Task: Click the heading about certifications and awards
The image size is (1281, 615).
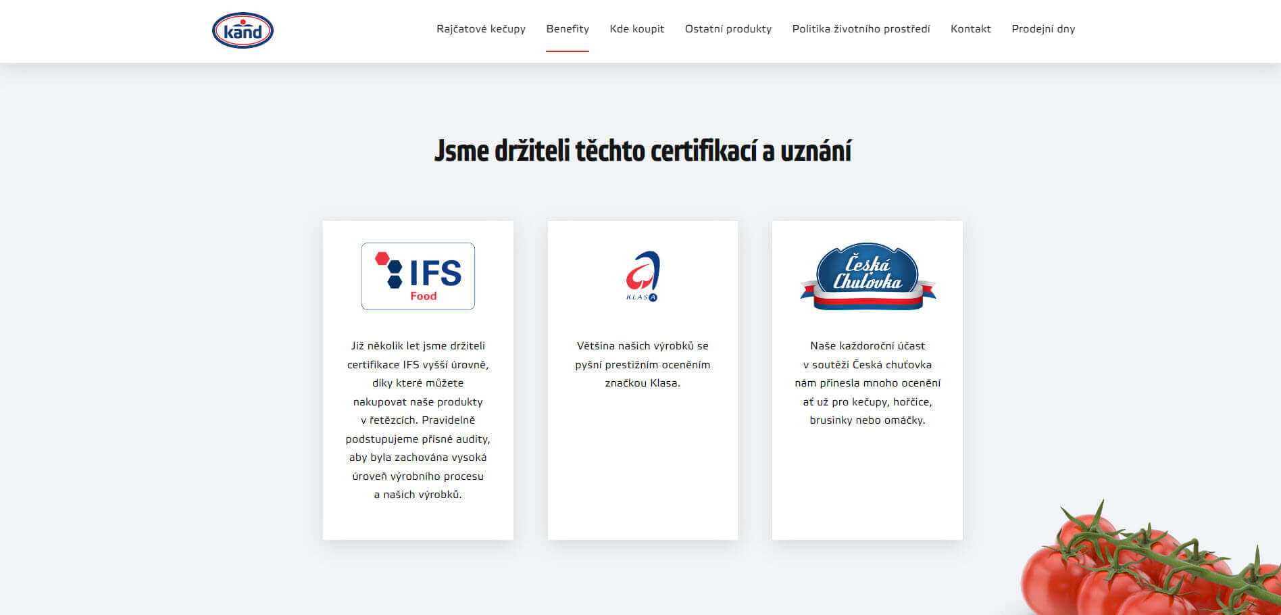Action: [x=643, y=151]
